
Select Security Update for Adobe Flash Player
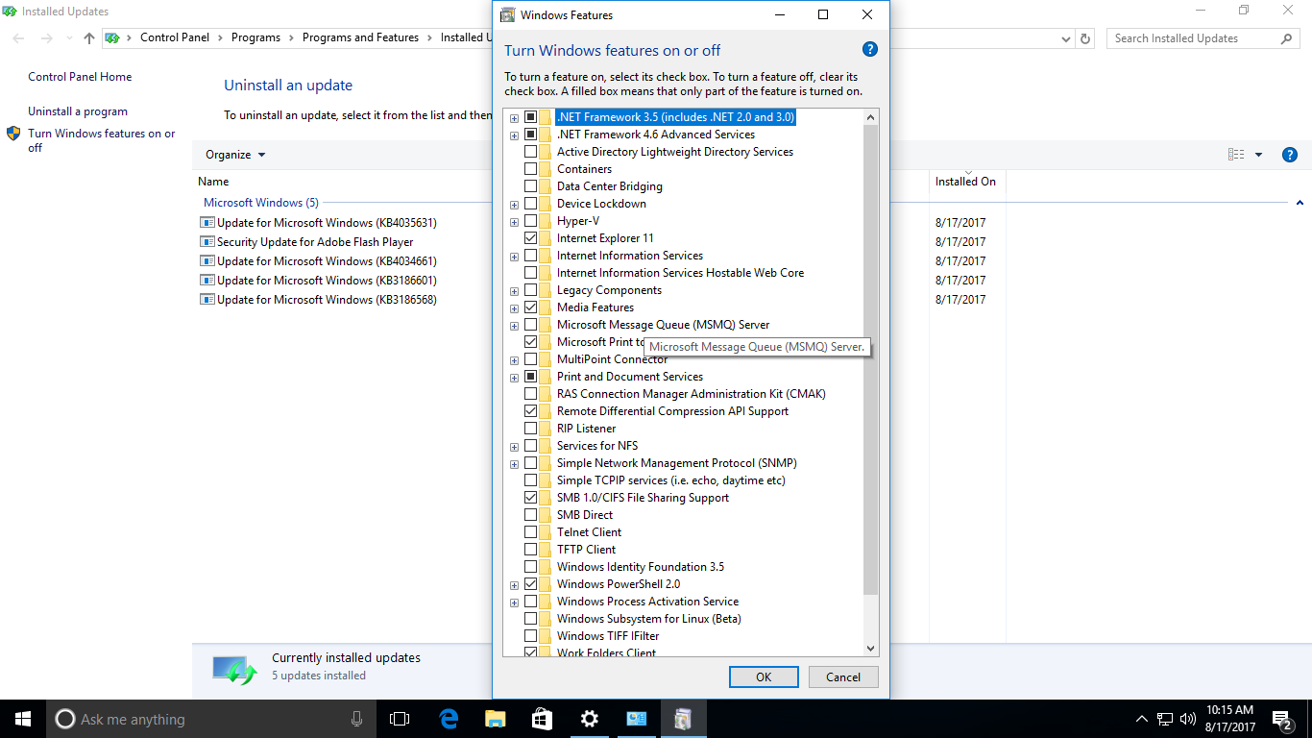(315, 242)
